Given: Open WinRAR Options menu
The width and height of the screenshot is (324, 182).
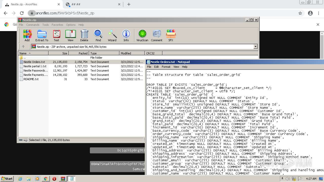Looking at the screenshot, I should coord(71,25).
